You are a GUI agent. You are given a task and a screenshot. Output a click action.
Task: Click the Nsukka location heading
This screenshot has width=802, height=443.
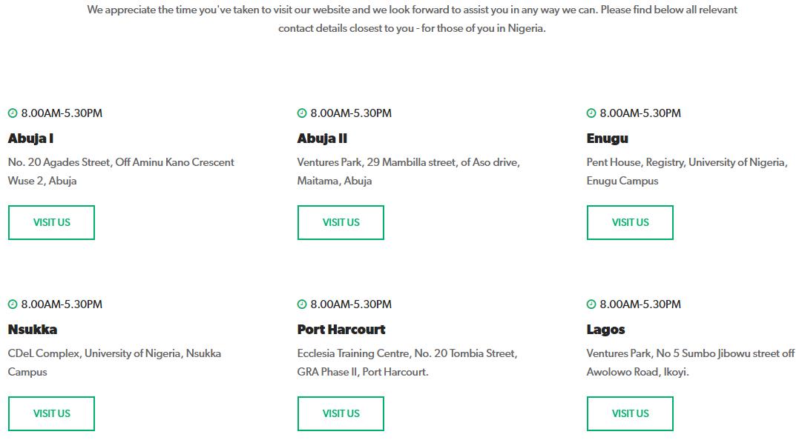click(x=33, y=330)
